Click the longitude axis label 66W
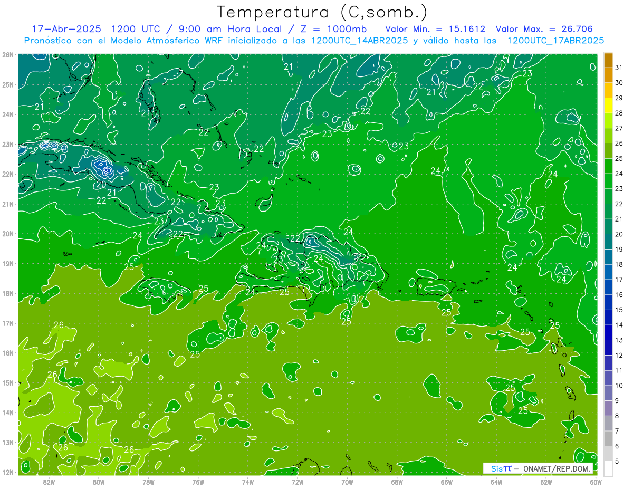Image resolution: width=633 pixels, height=489 pixels. point(446,482)
